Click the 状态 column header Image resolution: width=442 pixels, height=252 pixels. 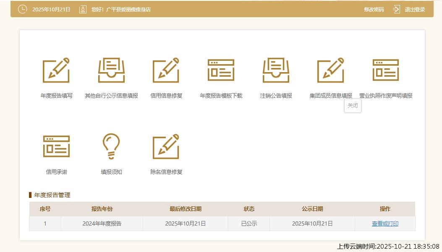click(x=249, y=209)
